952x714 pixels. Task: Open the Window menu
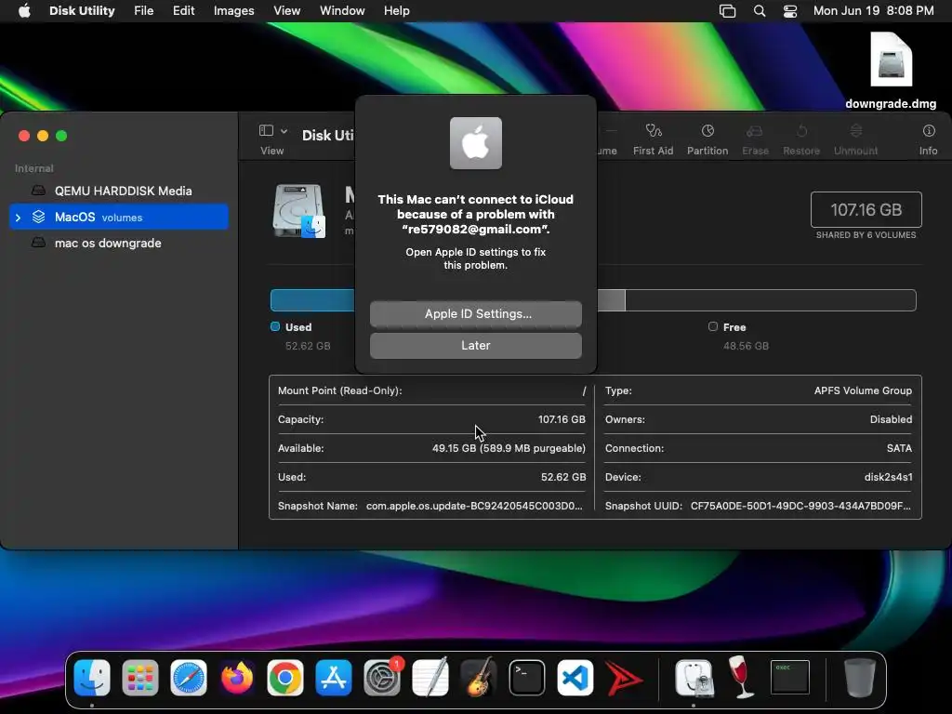coord(342,11)
